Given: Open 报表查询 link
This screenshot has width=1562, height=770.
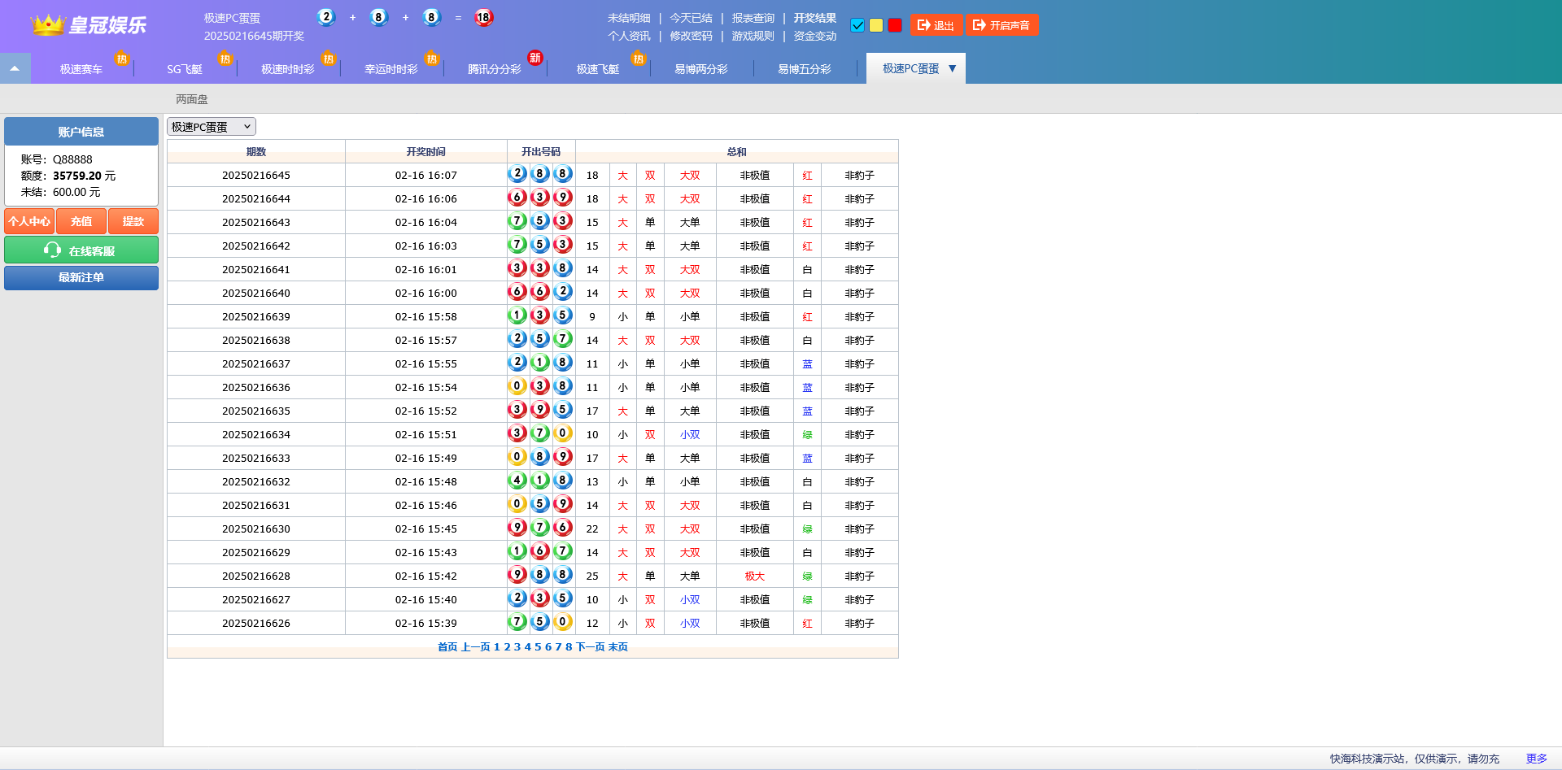Looking at the screenshot, I should point(753,18).
